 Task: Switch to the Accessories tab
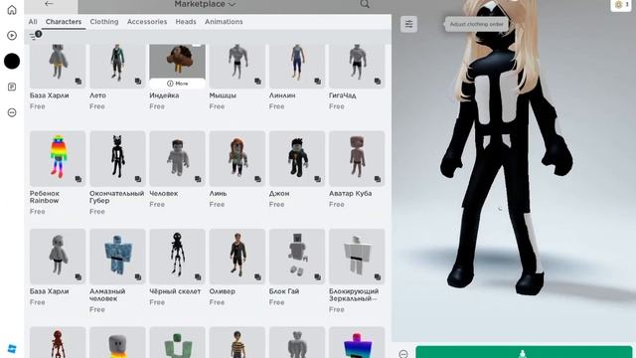(x=147, y=22)
